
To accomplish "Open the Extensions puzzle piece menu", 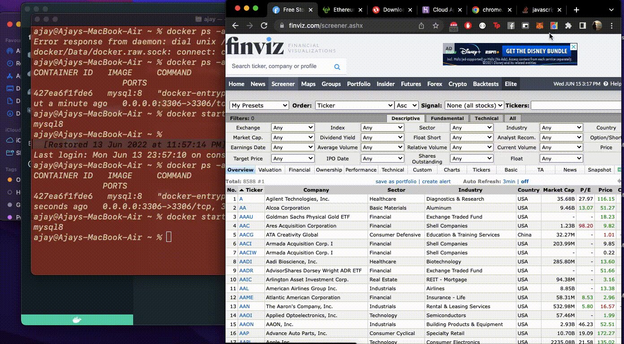I will click(x=568, y=26).
